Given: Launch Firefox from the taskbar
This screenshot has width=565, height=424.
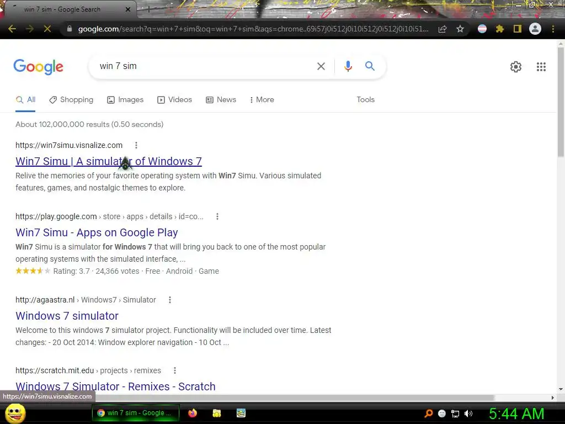Looking at the screenshot, I should point(193,413).
